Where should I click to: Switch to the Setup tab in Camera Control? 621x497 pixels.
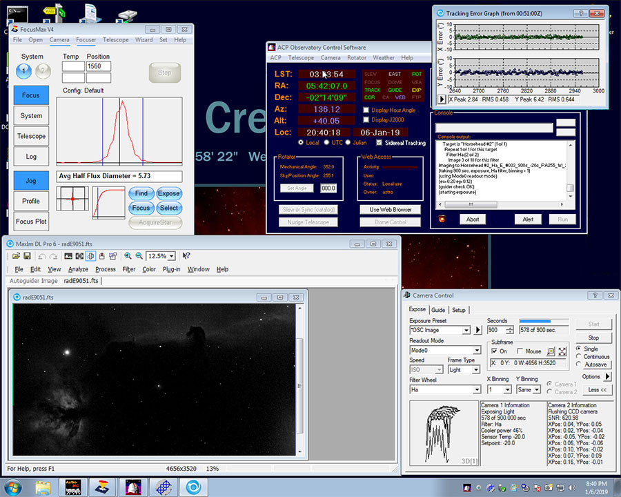459,310
